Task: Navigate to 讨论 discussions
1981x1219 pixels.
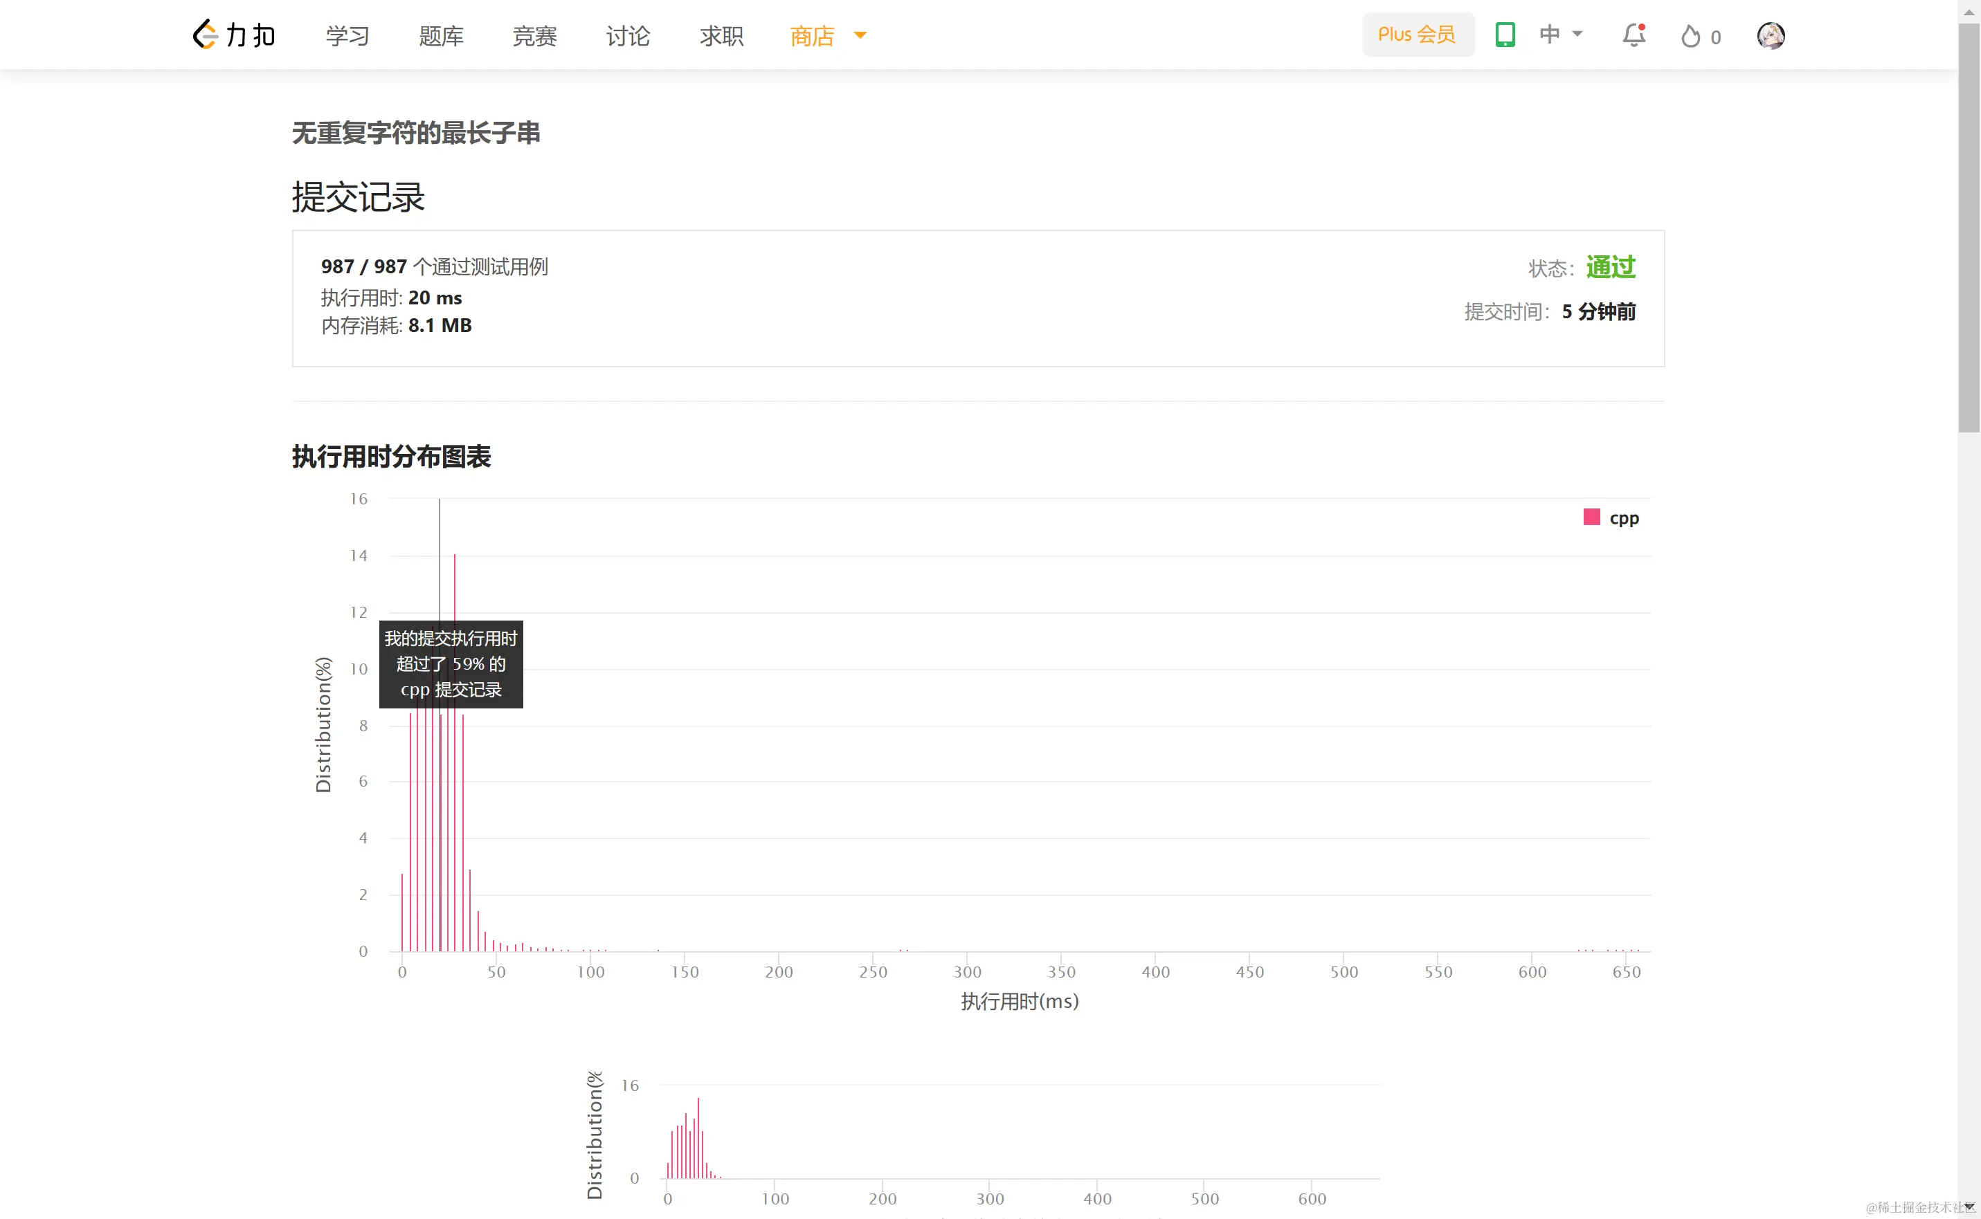Action: (628, 36)
